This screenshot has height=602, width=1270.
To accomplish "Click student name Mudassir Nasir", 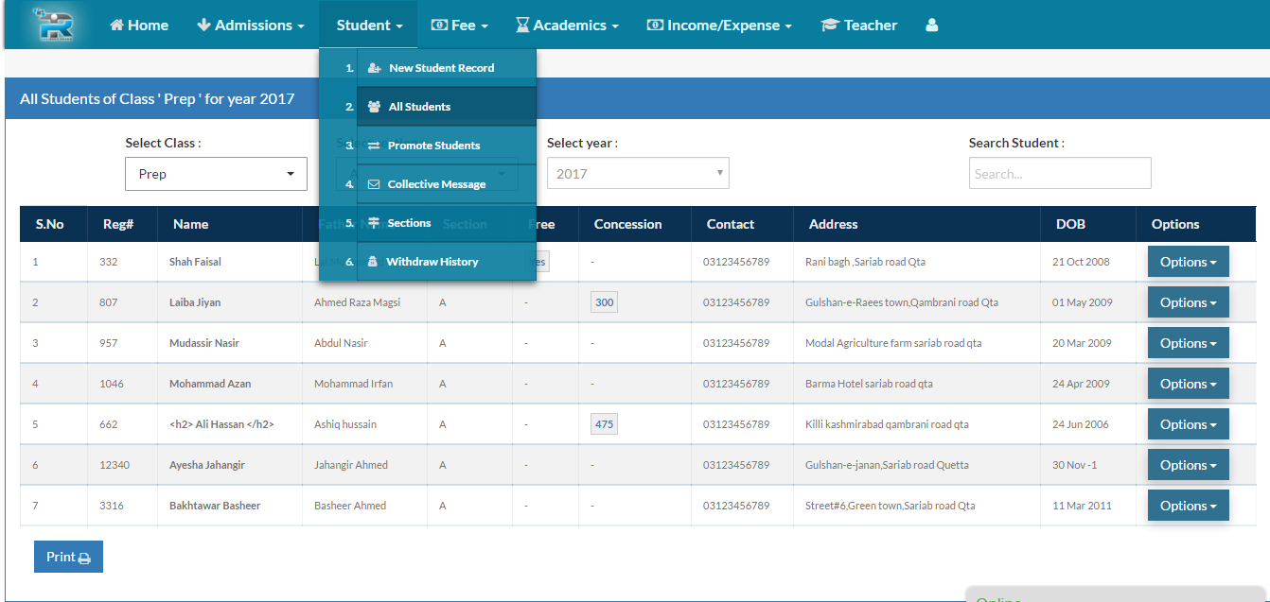I will pos(204,343).
